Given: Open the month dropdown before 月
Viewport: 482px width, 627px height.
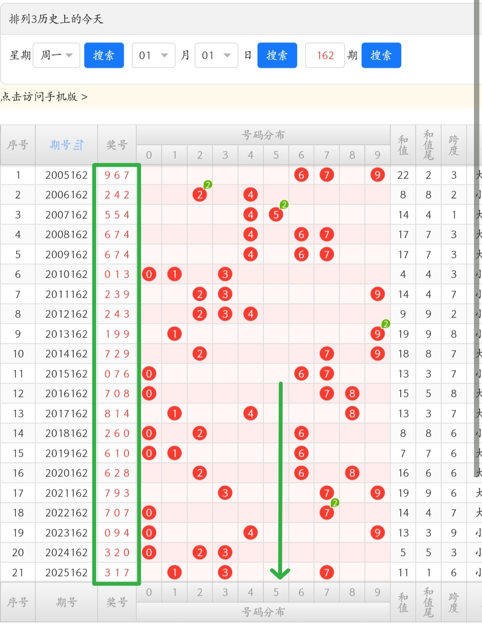Looking at the screenshot, I should (x=154, y=55).
